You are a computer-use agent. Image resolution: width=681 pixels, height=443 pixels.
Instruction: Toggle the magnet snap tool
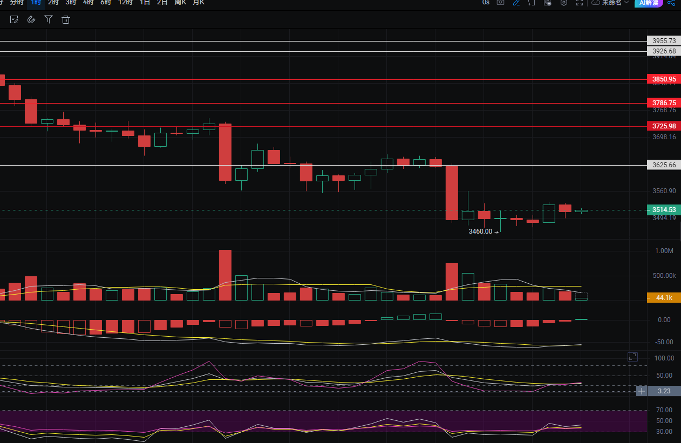[31, 20]
